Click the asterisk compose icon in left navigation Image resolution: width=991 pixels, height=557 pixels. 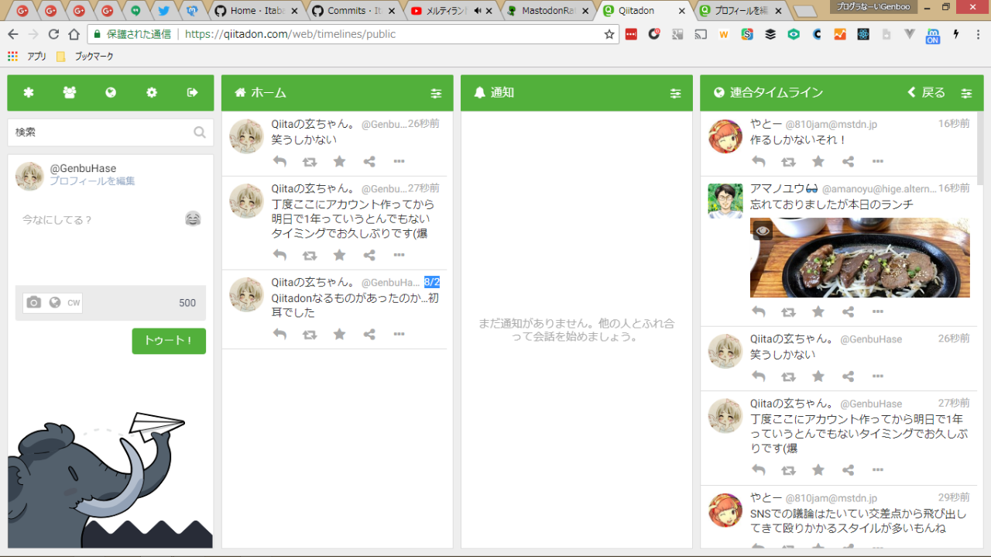coord(29,93)
